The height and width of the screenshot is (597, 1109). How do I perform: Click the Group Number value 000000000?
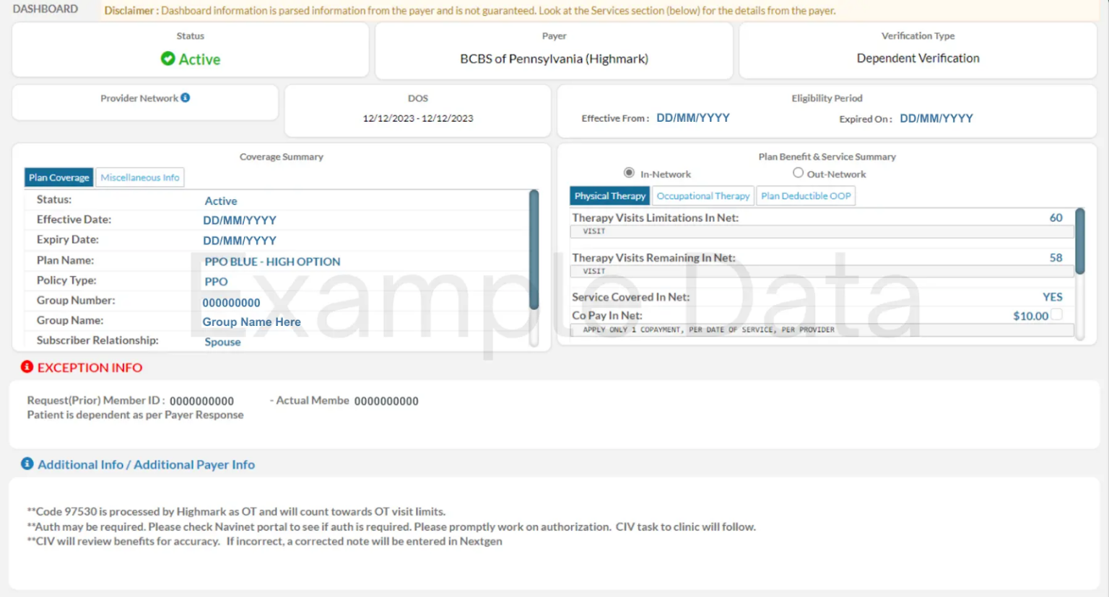(x=231, y=303)
